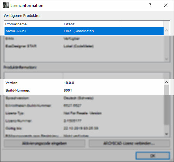Click the 9001 build number value
This screenshot has height=162, width=174.
pos(68,90)
